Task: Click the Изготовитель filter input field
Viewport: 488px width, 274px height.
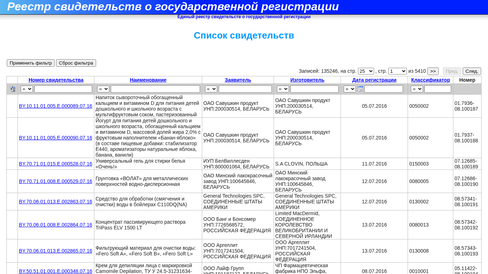Action: (314, 89)
